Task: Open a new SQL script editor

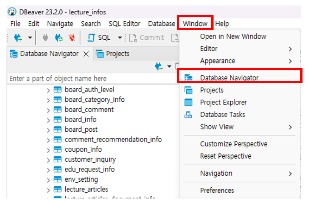Action: [99, 37]
